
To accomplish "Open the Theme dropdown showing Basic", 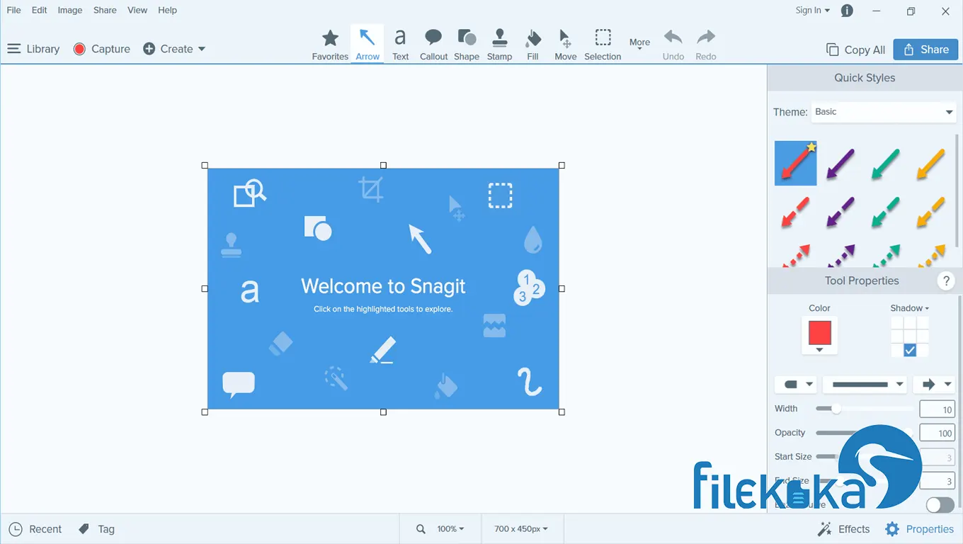I will pyautogui.click(x=883, y=112).
